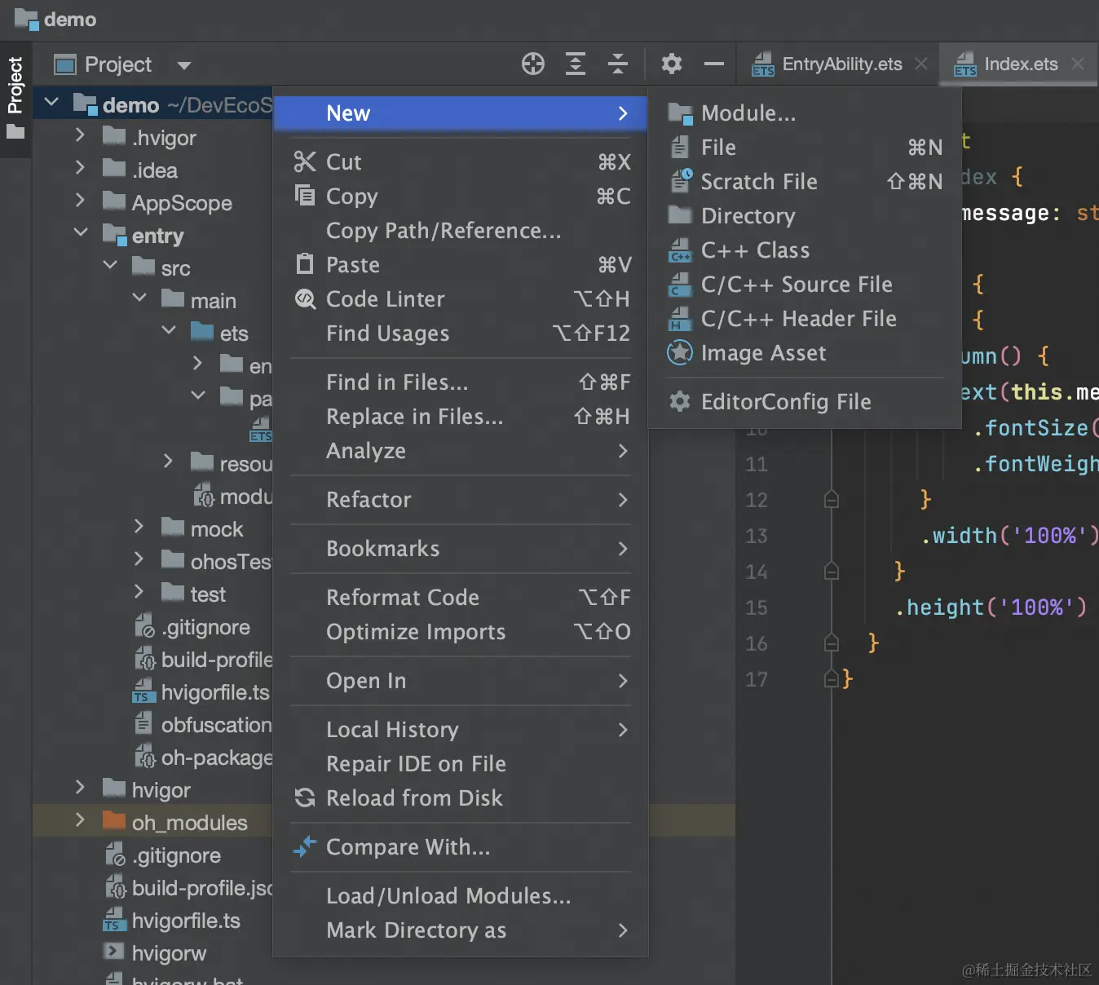This screenshot has height=985, width=1099.
Task: Click the Collapse All icon in Project toolbar
Action: click(618, 64)
